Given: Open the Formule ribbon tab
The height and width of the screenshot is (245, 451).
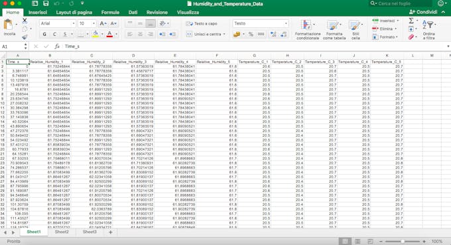Looking at the screenshot, I should coord(110,13).
